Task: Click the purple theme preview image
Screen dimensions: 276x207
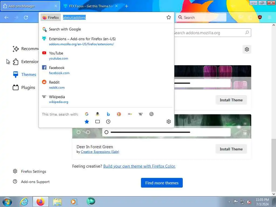Action: click(213, 77)
